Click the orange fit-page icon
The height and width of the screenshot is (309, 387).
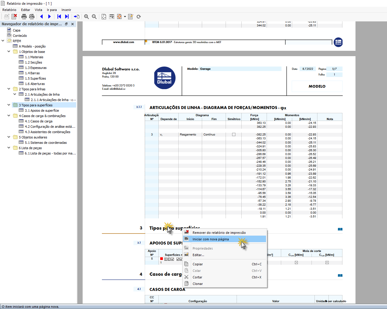pyautogui.click(x=119, y=17)
